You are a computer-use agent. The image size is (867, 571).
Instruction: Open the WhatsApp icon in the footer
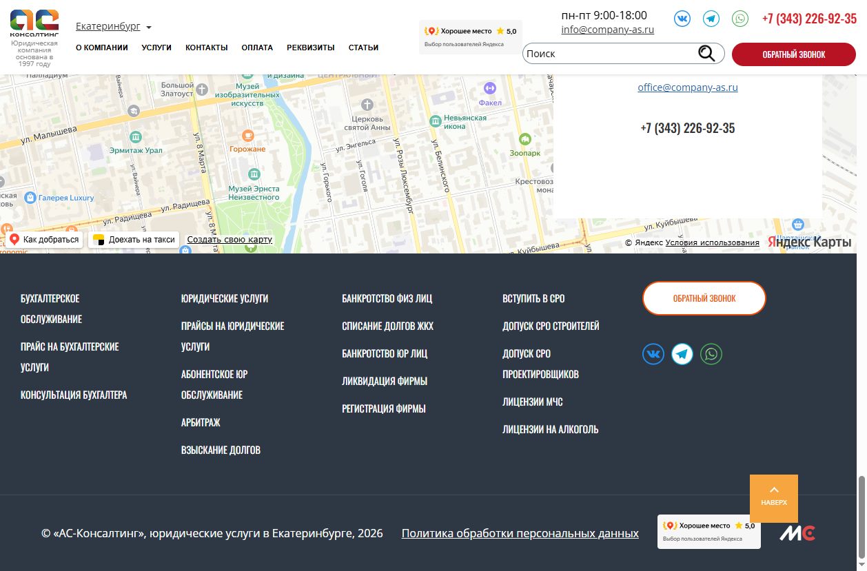point(711,354)
